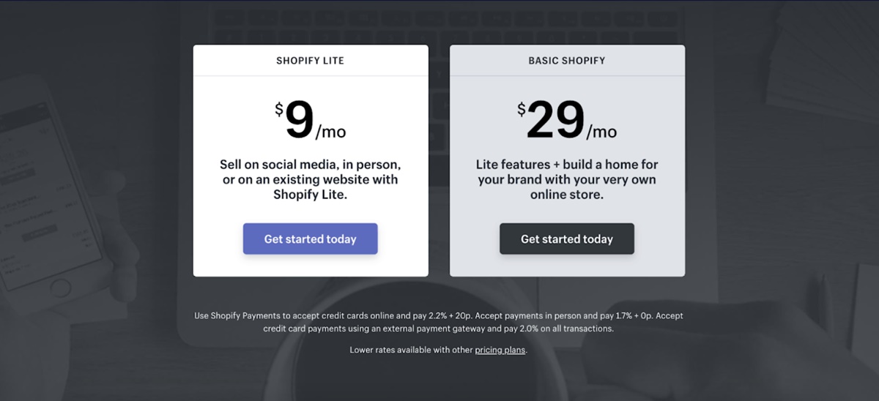Click the dollar sign beside the 9

[279, 109]
